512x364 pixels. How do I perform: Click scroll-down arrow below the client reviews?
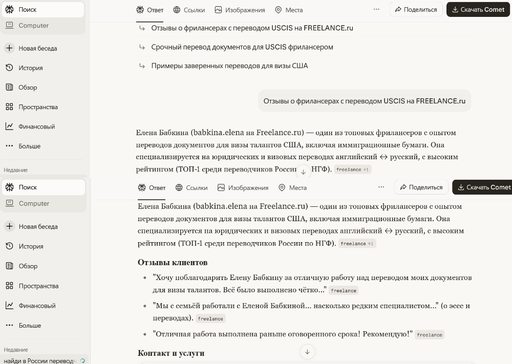pyautogui.click(x=307, y=351)
